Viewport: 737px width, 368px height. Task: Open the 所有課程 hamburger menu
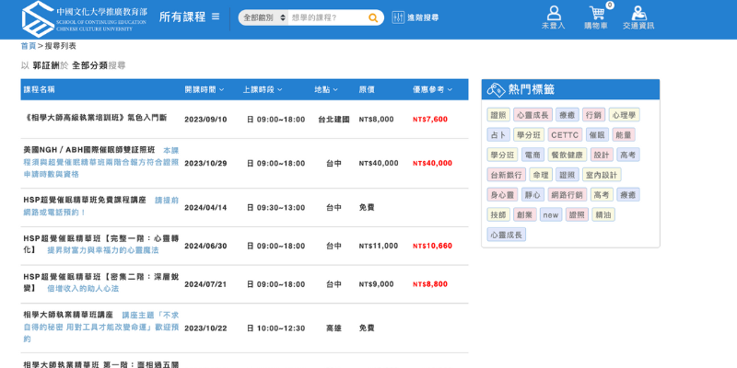point(216,17)
